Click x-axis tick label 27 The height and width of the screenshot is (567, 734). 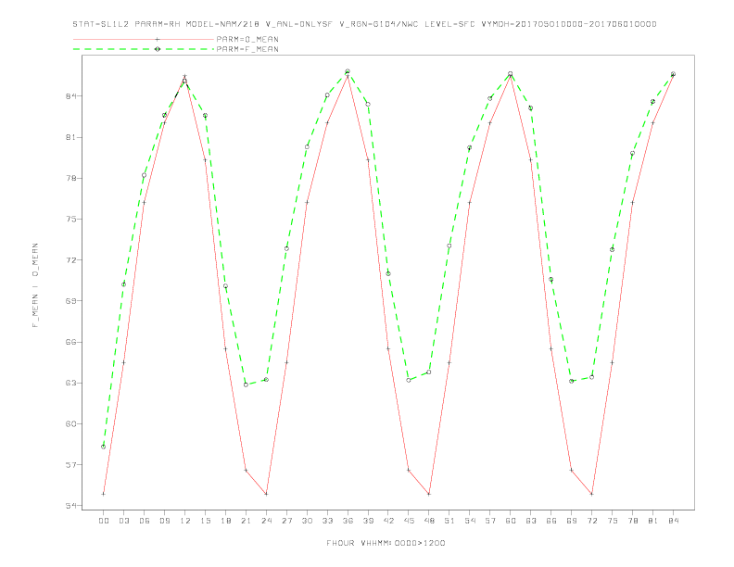click(x=287, y=521)
